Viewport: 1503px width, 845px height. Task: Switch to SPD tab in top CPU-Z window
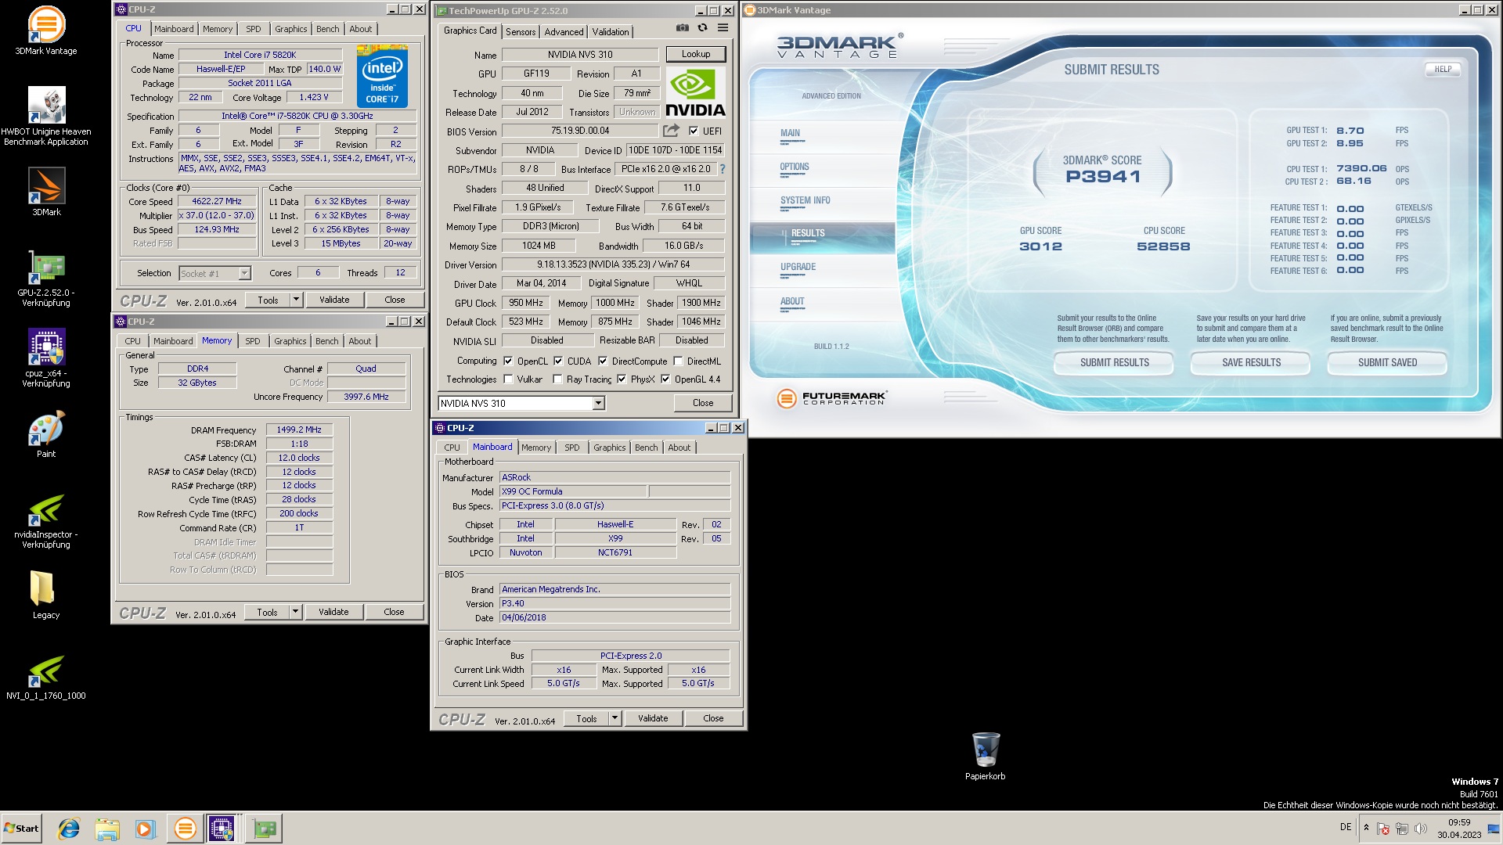(254, 29)
